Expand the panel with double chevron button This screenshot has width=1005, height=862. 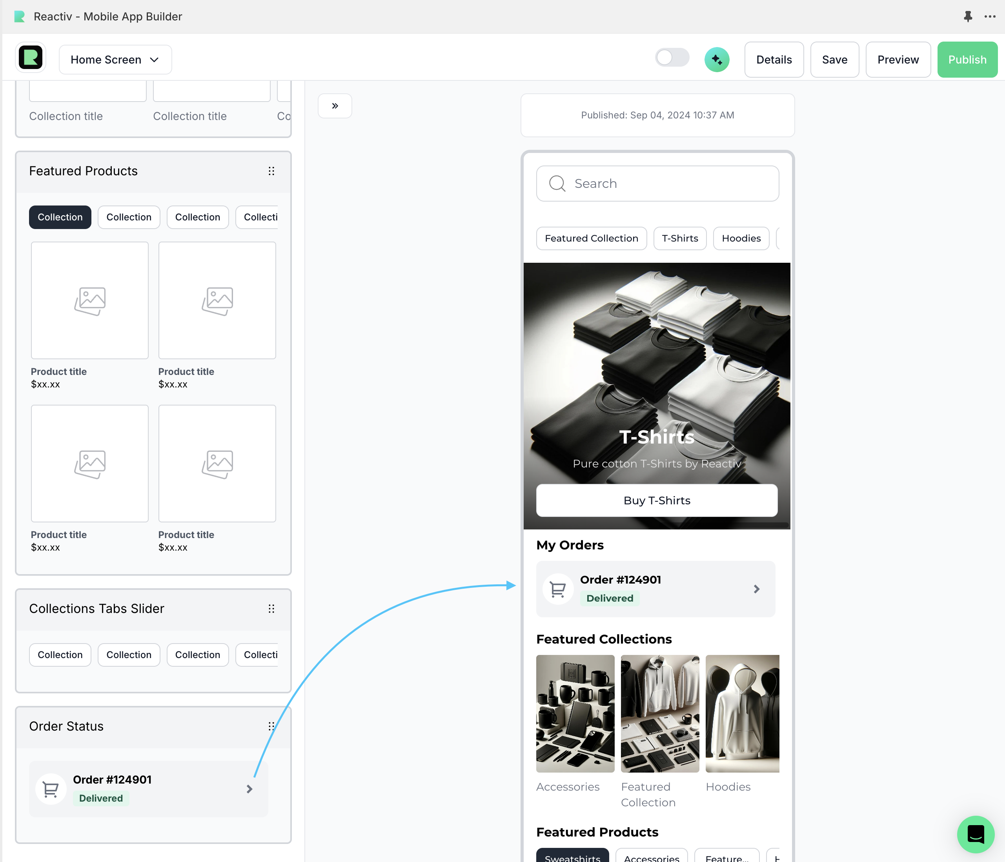coord(335,105)
